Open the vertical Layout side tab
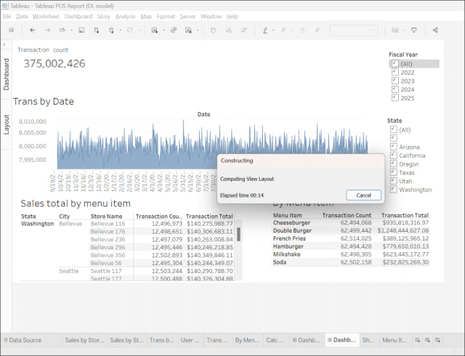This screenshot has height=356, width=465. coord(7,125)
